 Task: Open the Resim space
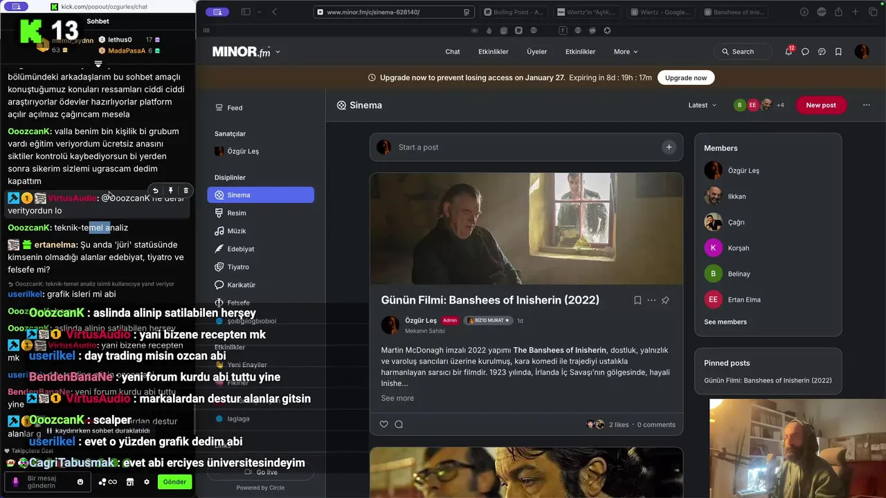(260, 213)
